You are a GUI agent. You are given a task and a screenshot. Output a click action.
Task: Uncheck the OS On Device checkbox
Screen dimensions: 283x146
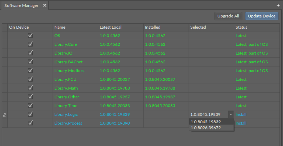click(30, 36)
